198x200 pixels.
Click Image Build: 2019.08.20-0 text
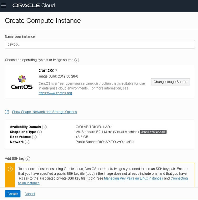pos(58,76)
